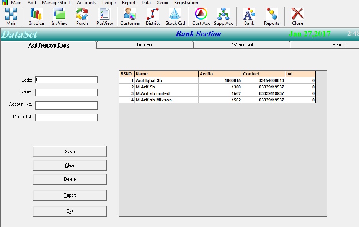Click the BSNO column header
359x227 pixels.
point(127,74)
